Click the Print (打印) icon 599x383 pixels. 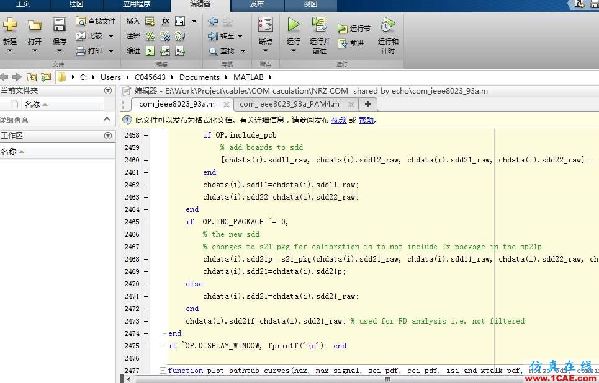81,51
